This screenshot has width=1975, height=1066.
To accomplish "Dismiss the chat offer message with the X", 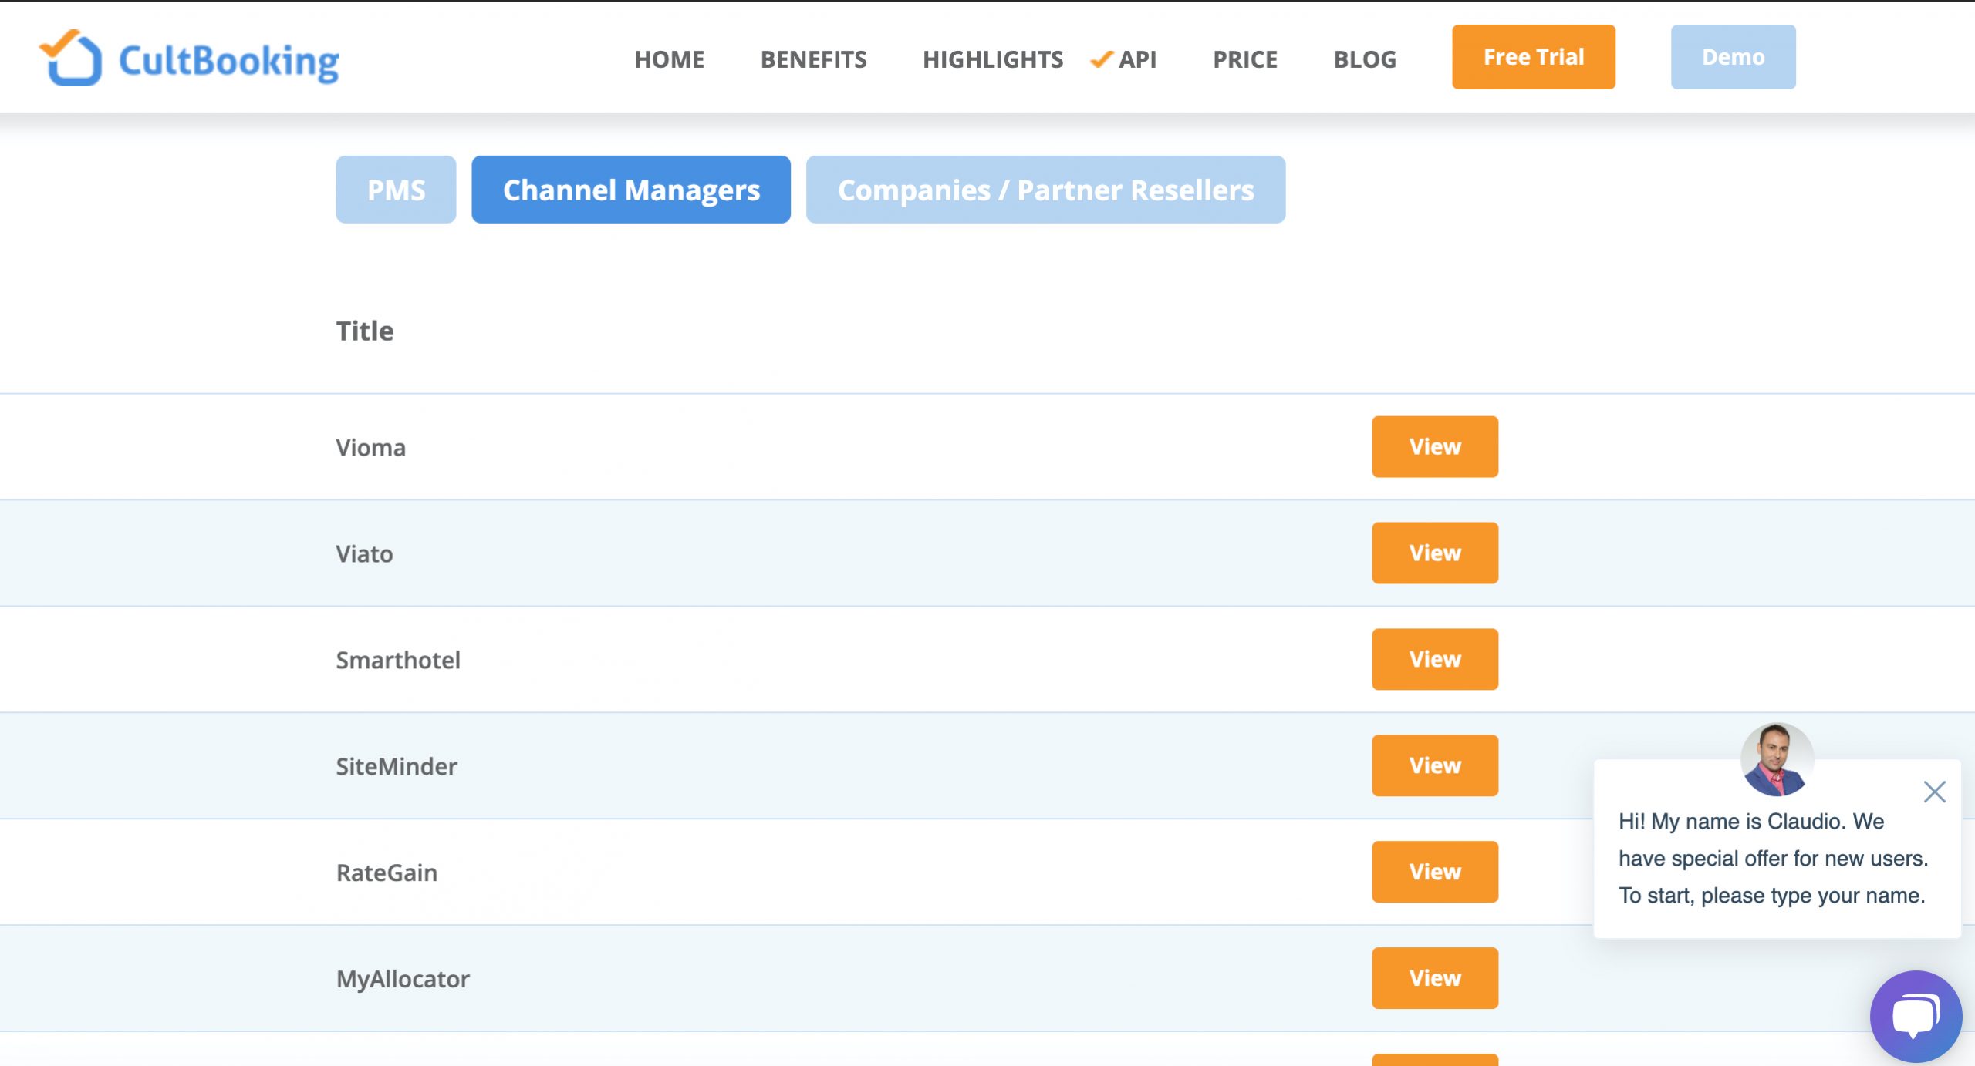I will click(1935, 792).
